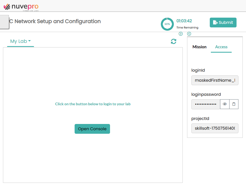
Task: Click the 98% circular progress indicator
Action: (167, 24)
